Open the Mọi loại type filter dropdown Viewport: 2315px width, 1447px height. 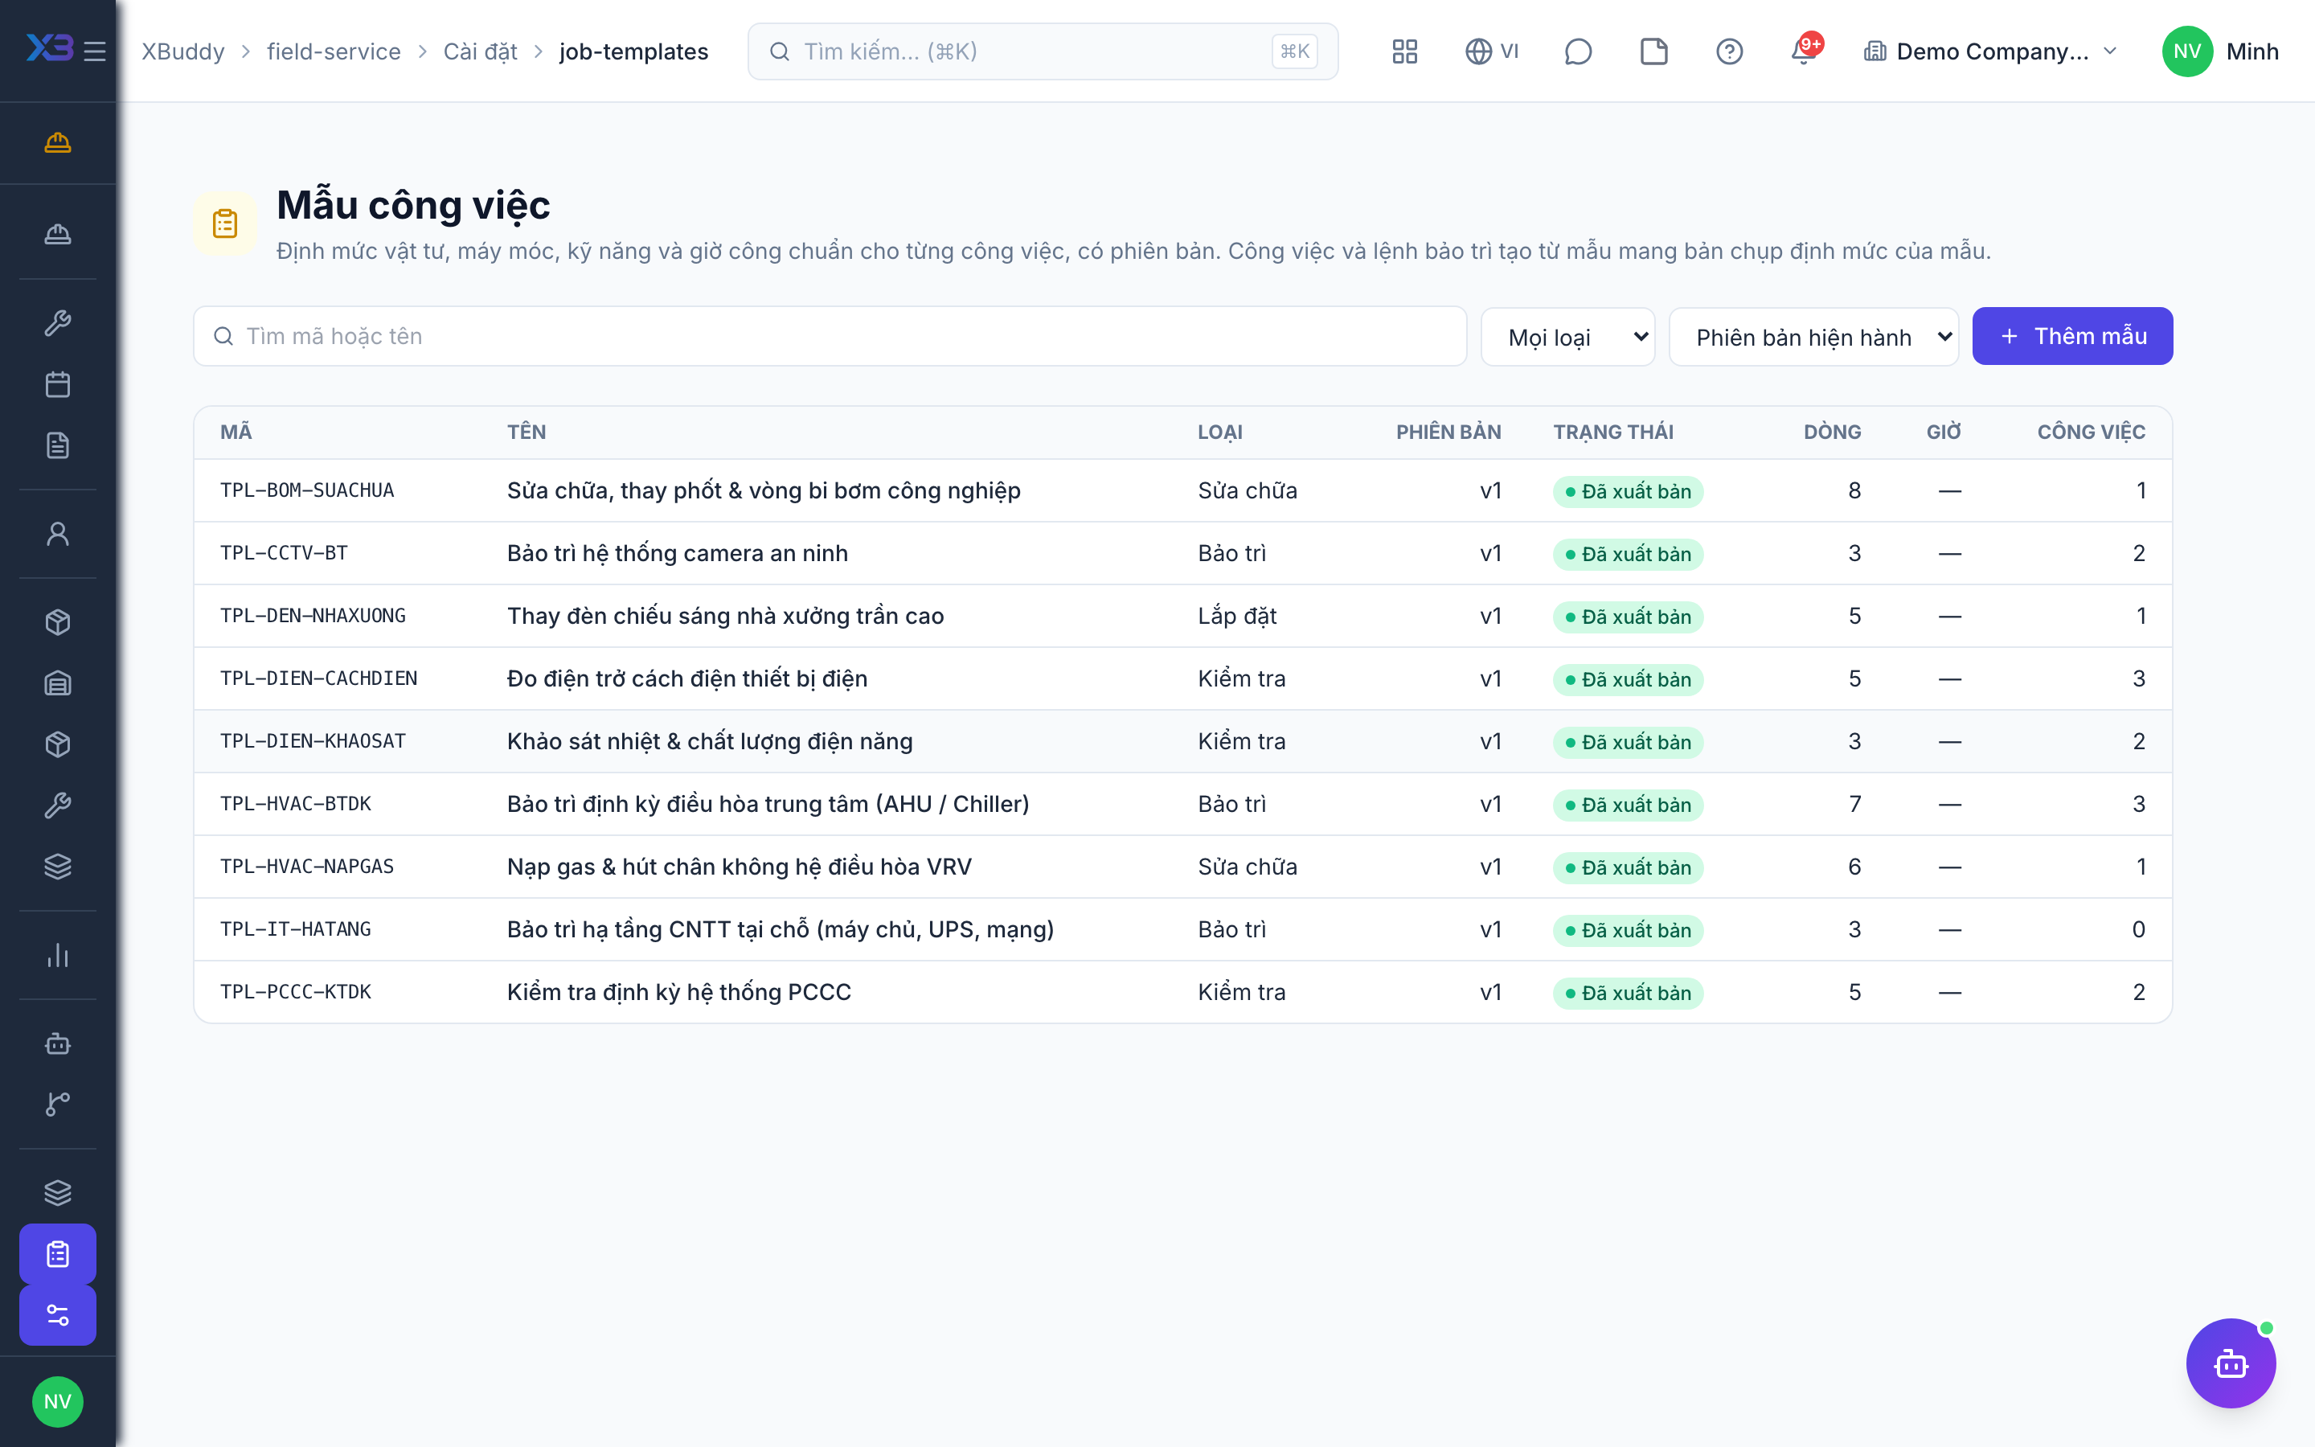click(1568, 337)
